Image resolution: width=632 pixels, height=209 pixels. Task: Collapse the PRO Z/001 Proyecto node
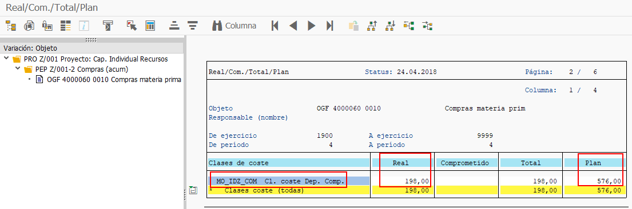(6, 59)
